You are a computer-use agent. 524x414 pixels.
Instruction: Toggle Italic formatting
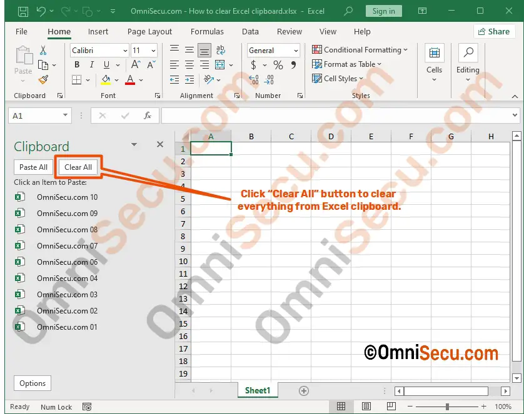point(91,65)
